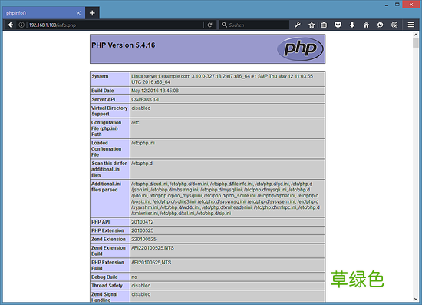This screenshot has width=422, height=305.
Task: Click the PHP logo image
Action: point(300,48)
